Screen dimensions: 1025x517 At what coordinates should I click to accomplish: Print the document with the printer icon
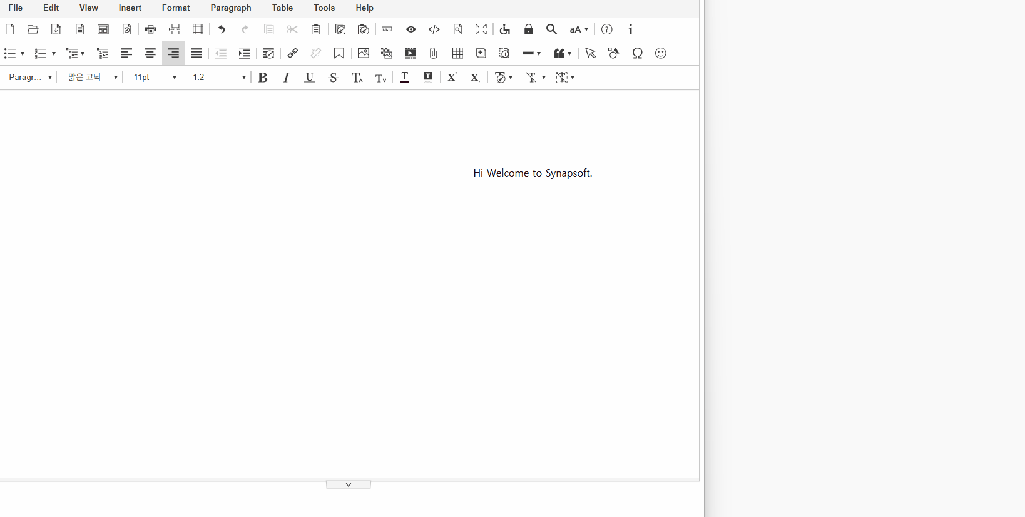[151, 29]
